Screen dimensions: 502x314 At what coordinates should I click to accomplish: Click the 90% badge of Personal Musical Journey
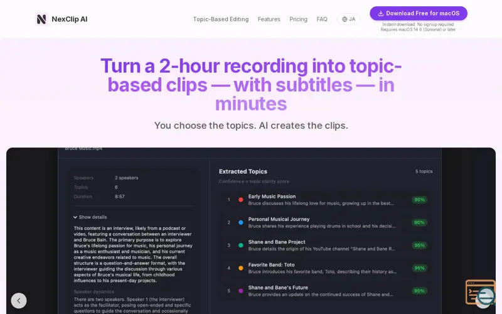tap(419, 222)
